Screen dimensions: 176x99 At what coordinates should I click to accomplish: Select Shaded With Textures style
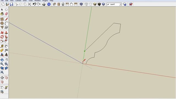coord(99,4)
